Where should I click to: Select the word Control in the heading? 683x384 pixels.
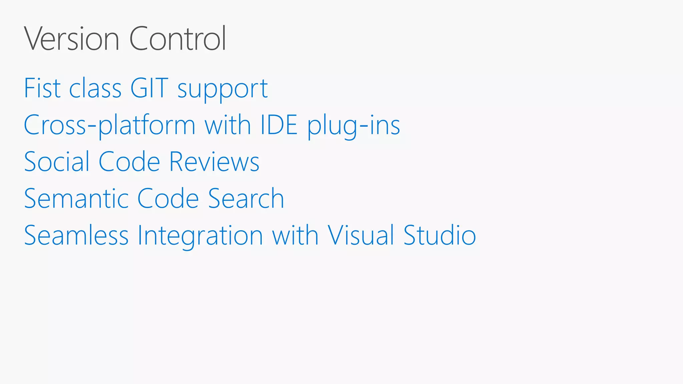pos(177,38)
